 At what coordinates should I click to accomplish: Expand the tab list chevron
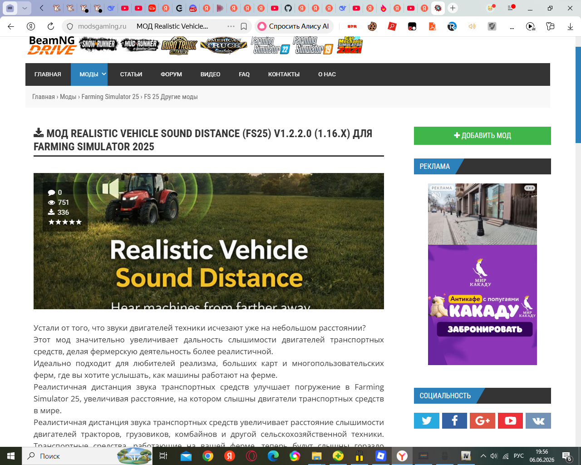pos(25,8)
